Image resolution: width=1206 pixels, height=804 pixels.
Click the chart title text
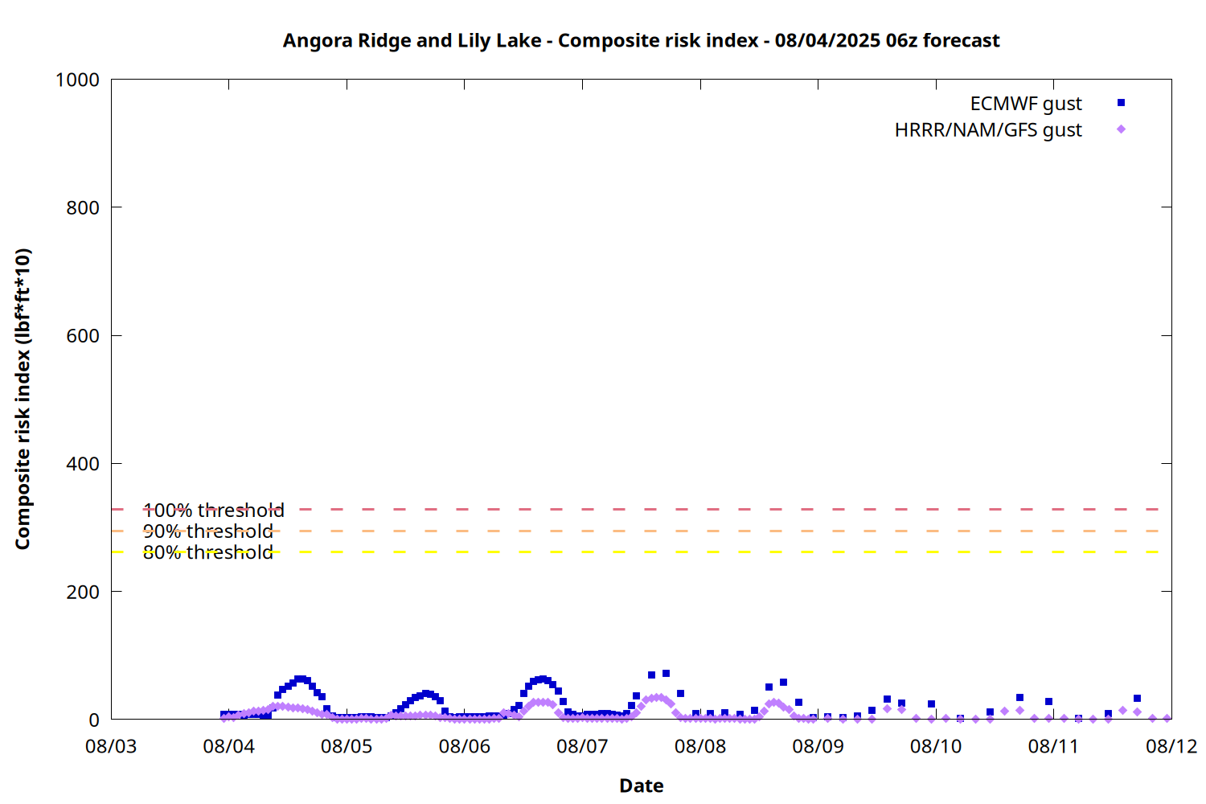[641, 40]
